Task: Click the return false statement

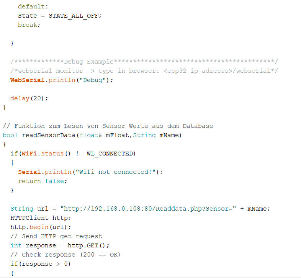Action: [43, 181]
